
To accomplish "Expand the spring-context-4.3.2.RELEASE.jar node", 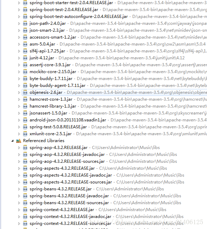I will tap(19, 210).
